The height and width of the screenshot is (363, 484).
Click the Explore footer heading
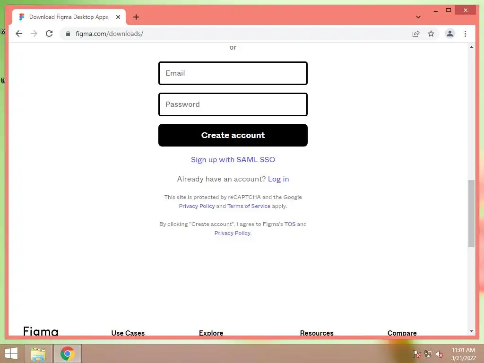(x=211, y=333)
